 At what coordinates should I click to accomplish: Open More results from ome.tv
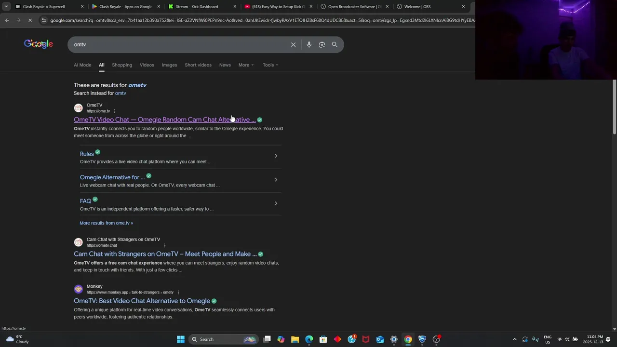pos(106,223)
